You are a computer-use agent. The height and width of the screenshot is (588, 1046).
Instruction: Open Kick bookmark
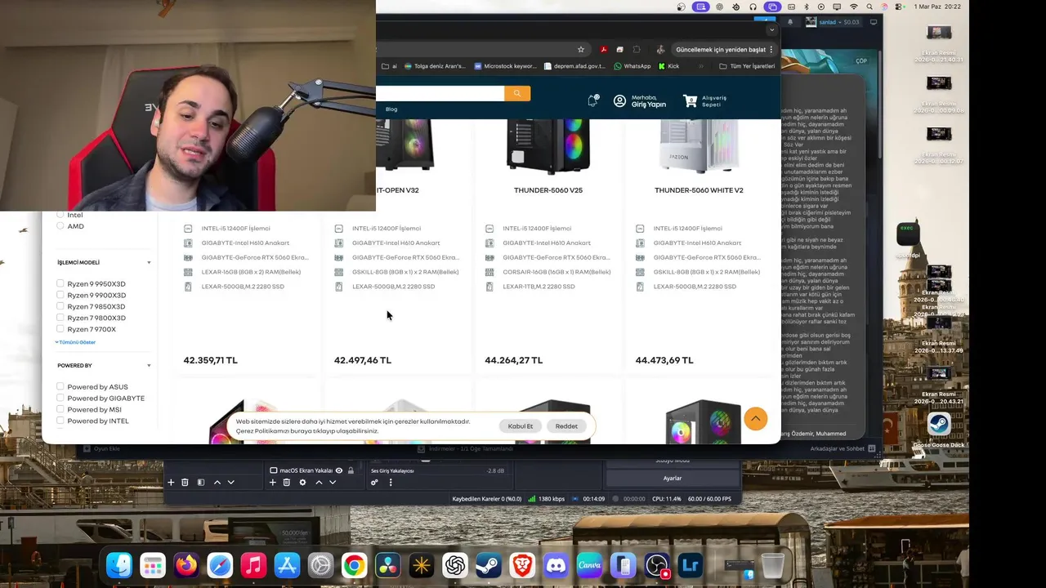[x=668, y=66]
